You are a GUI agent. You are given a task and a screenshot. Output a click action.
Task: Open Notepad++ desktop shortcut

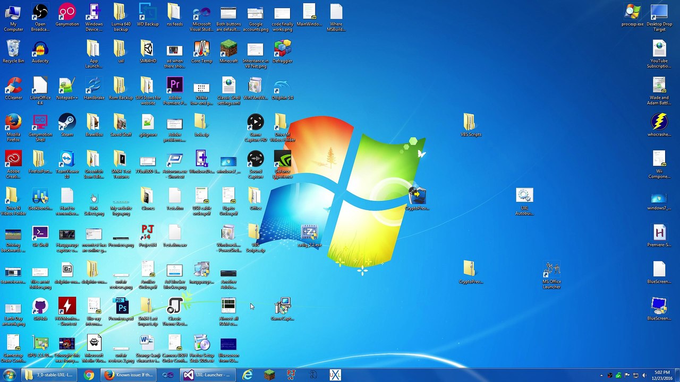pyautogui.click(x=67, y=89)
